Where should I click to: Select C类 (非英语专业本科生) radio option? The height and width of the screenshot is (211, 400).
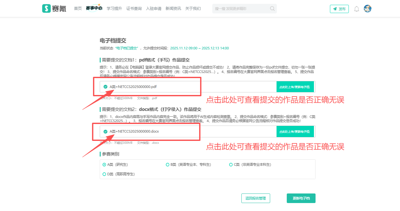pos(231,164)
